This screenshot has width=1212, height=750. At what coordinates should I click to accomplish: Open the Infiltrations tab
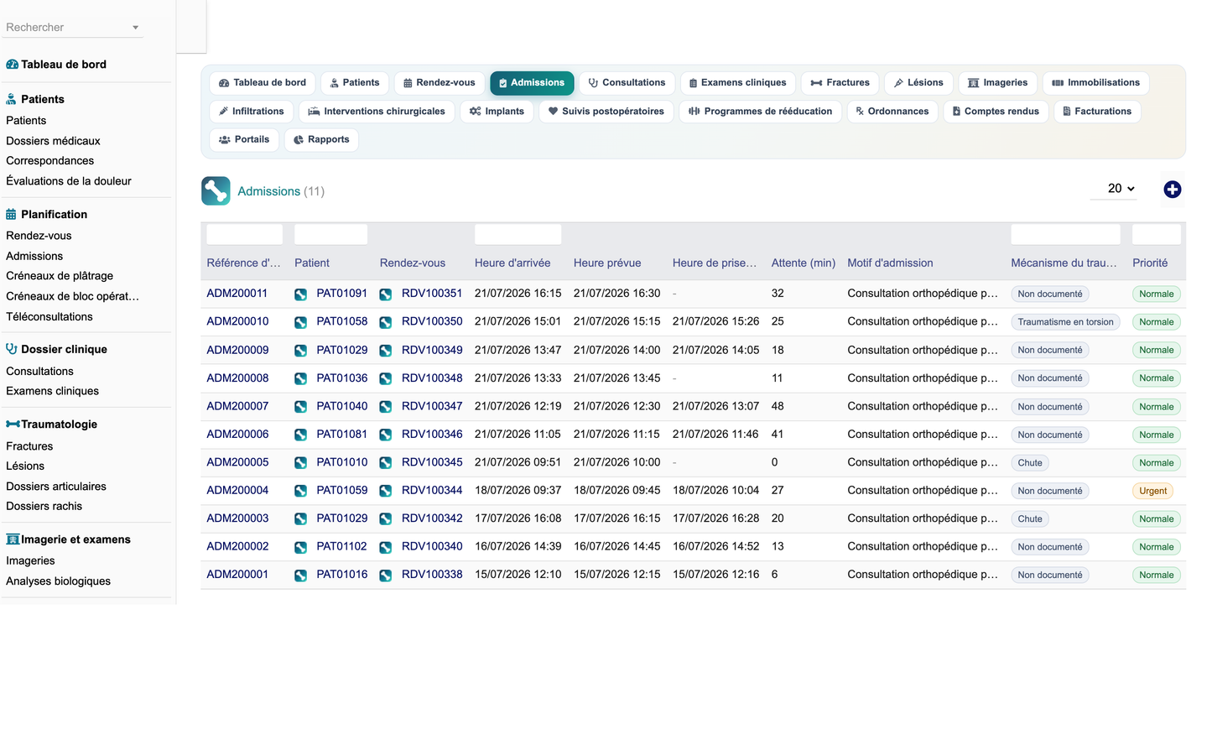click(x=251, y=112)
